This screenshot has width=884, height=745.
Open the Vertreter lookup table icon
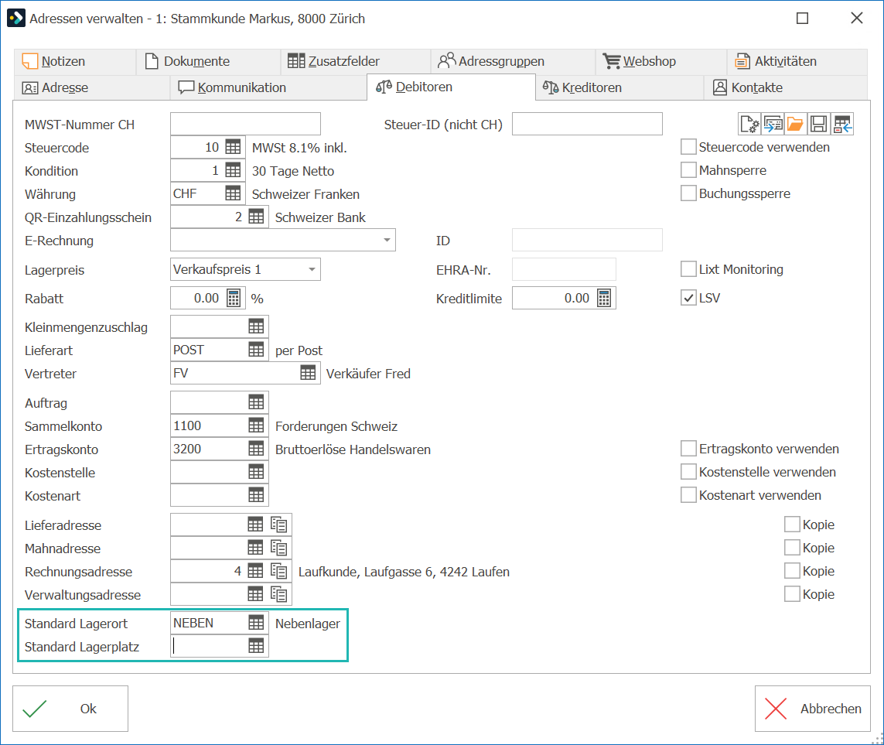coord(308,373)
